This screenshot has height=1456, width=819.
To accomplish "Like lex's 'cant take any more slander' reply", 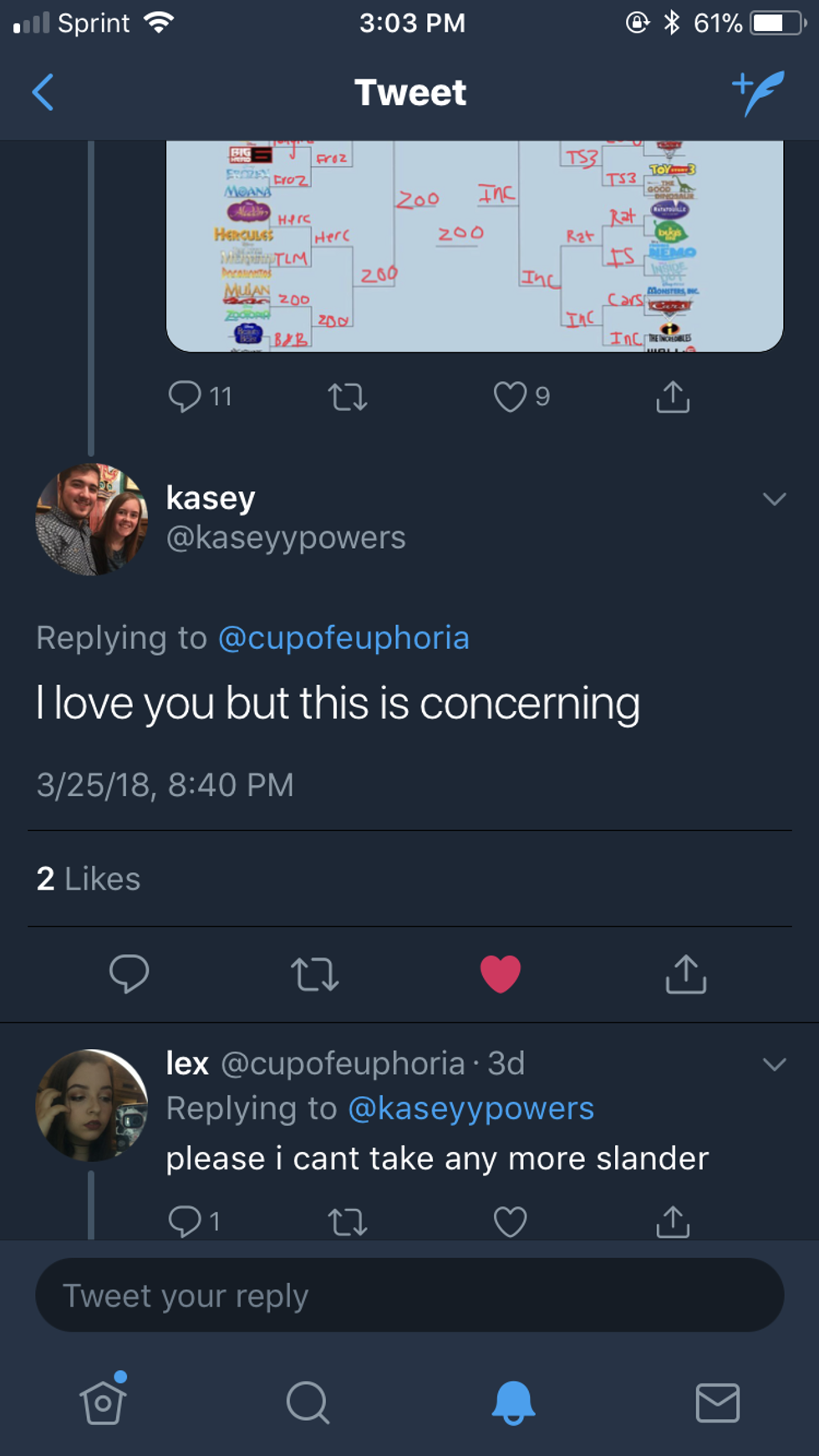I will point(510,1222).
